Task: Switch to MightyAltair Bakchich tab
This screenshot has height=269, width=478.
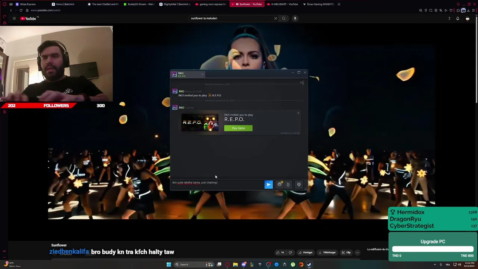Action: pos(175,4)
